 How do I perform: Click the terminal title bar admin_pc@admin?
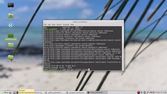click(81, 22)
